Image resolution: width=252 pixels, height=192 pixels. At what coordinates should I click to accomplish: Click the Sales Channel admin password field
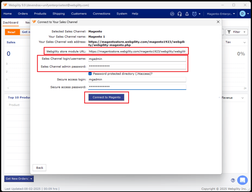pos(137,66)
